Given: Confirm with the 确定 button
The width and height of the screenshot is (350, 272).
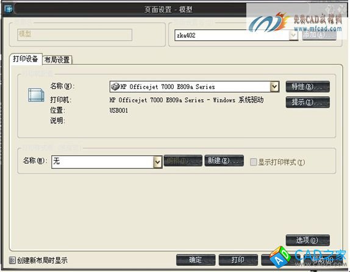Looking at the screenshot, I should coord(196,260).
